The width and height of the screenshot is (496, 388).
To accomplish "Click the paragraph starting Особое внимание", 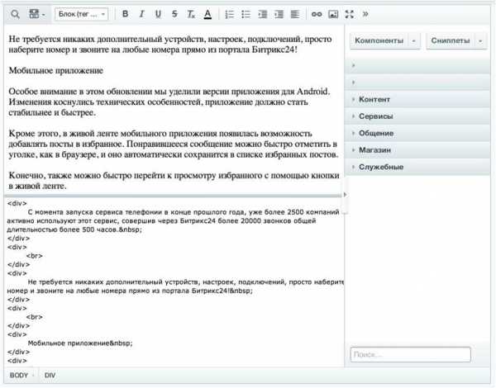I will 169,102.
